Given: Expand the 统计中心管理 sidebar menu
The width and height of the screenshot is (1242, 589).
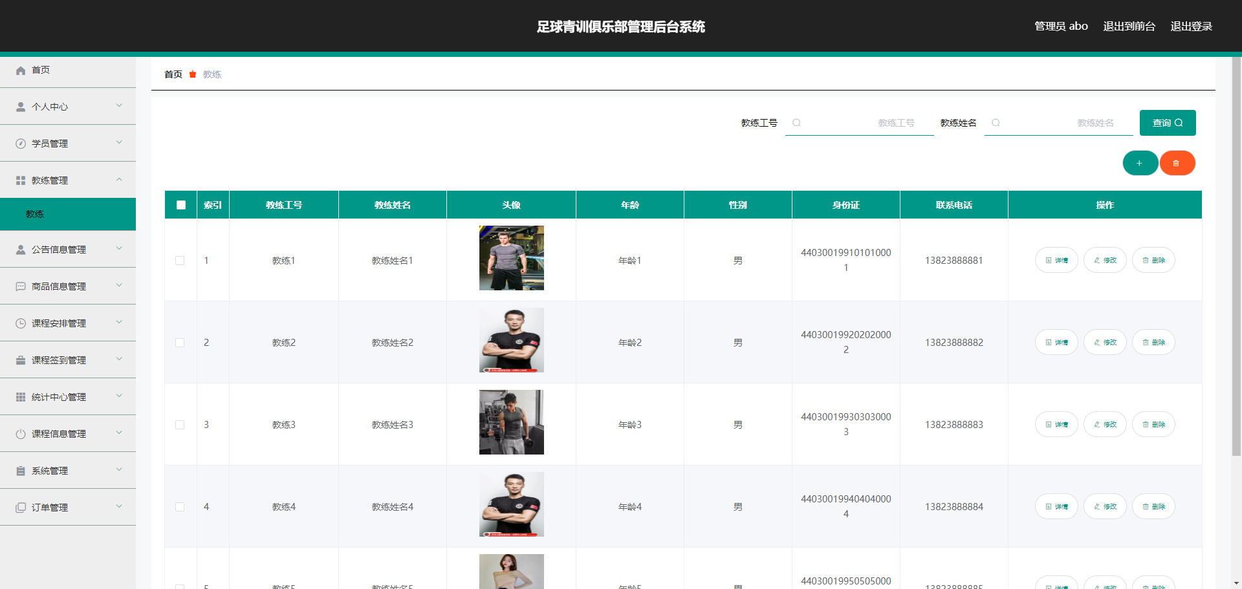Looking at the screenshot, I should pyautogui.click(x=68, y=397).
